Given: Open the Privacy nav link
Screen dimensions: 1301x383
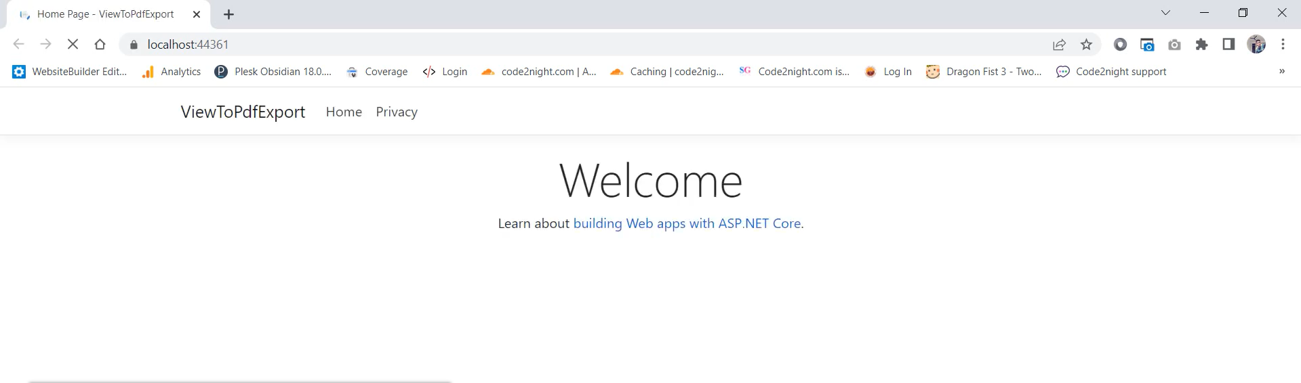Looking at the screenshot, I should [397, 112].
